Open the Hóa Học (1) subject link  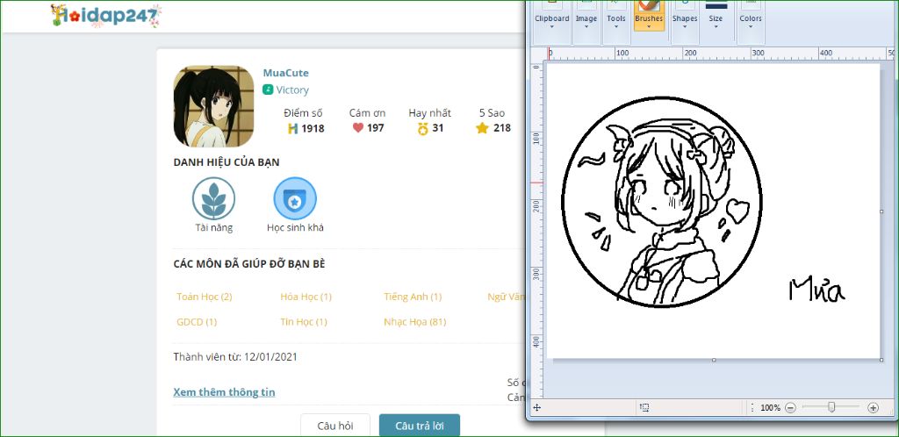pyautogui.click(x=306, y=297)
